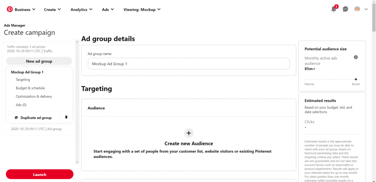Click the 2020-10-29 09:11 UTC | Ad group entry
The image size is (376, 182).
pyautogui.click(x=36, y=129)
